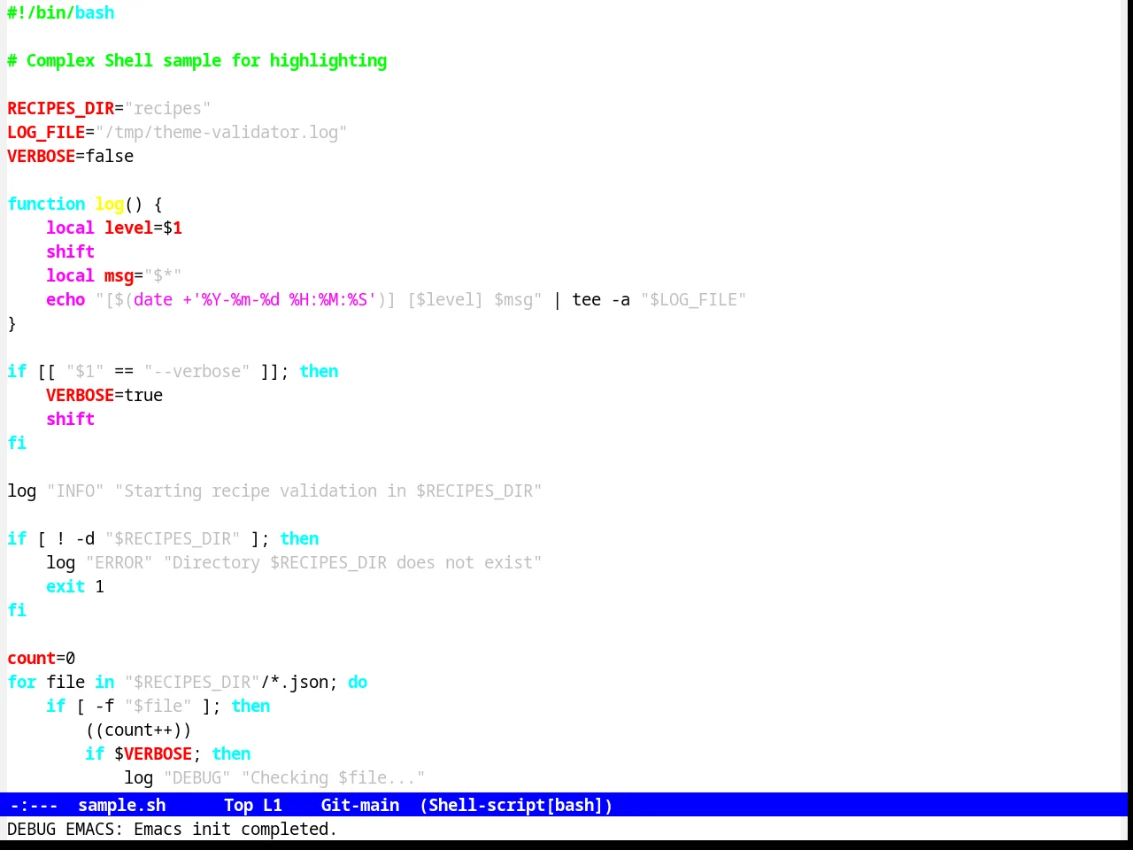Click the echo command keyword
Screen dimensions: 1133x850
coord(66,299)
